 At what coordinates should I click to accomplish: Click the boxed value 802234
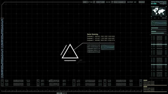[142, 2]
